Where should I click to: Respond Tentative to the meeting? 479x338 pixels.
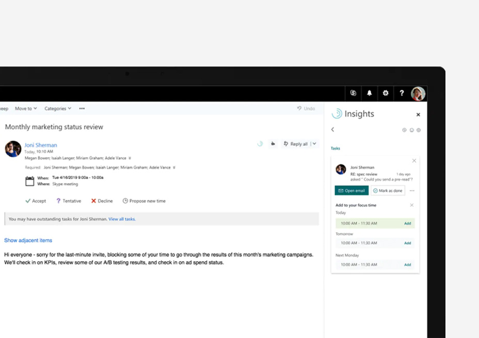[x=68, y=201]
